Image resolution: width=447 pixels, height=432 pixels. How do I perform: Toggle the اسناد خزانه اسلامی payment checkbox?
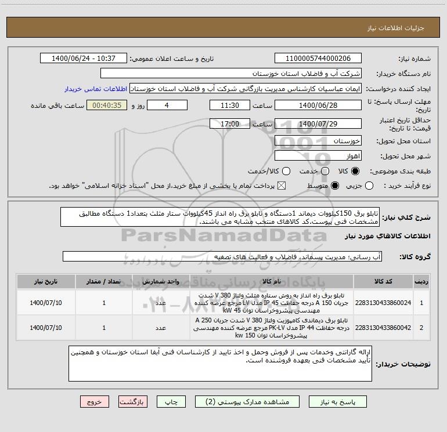tap(282, 186)
